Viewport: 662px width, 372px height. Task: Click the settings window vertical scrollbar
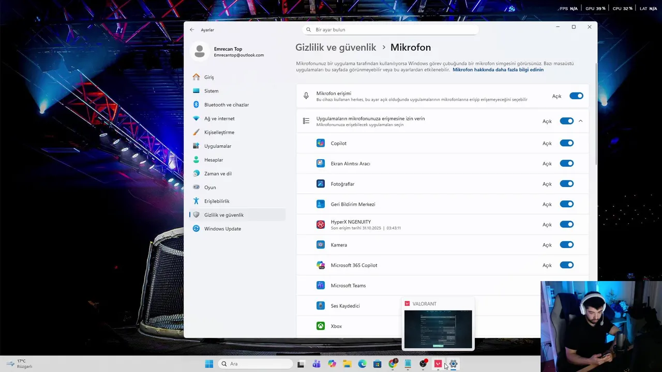(x=596, y=114)
